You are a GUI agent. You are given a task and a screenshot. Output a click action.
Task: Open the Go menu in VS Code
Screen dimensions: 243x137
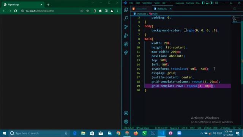tap(164, 3)
